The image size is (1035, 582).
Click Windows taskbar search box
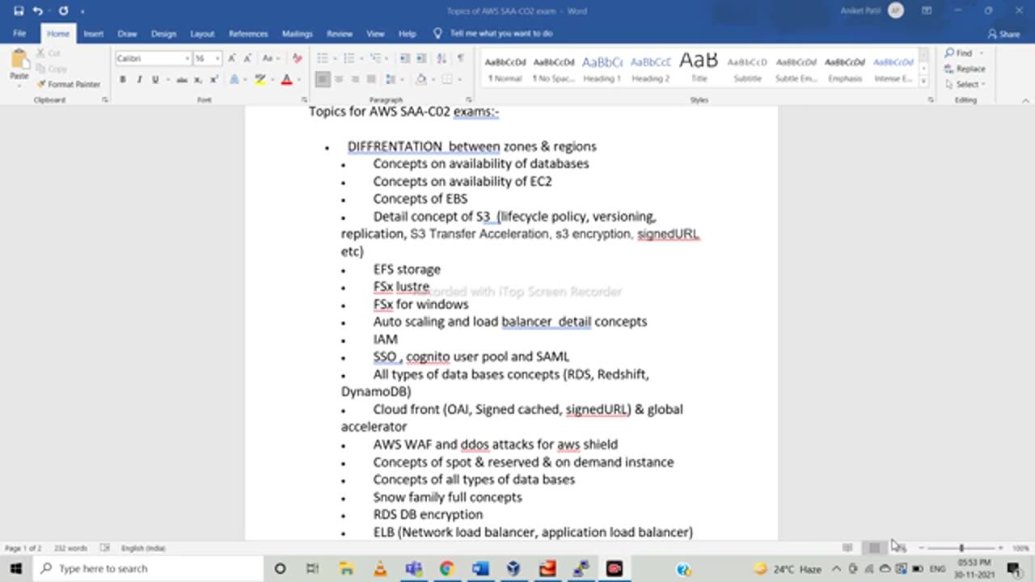(150, 568)
